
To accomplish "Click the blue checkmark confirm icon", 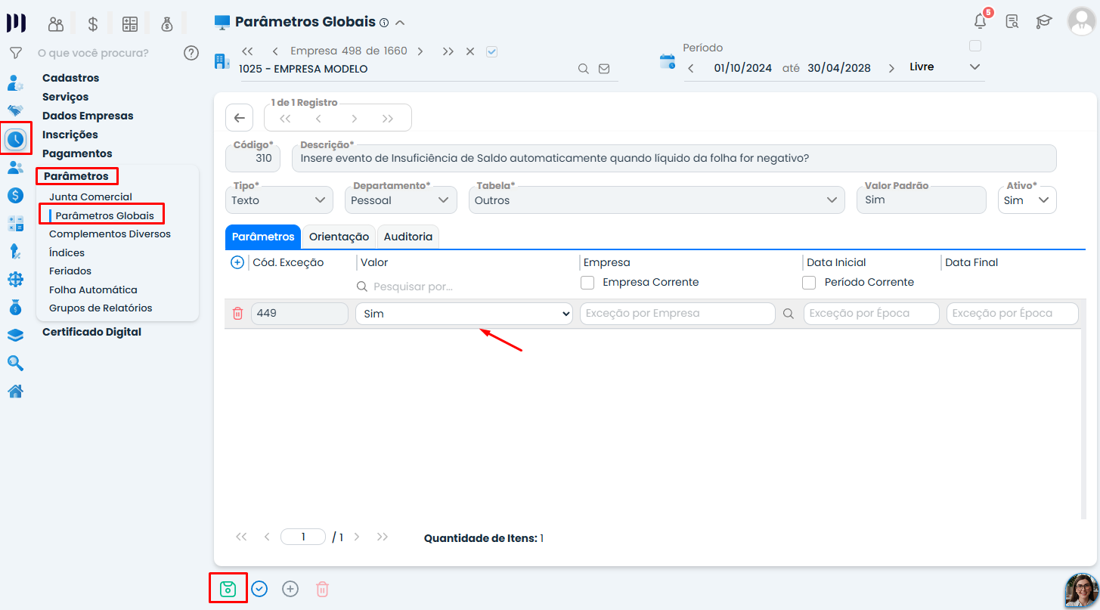I will (x=259, y=589).
